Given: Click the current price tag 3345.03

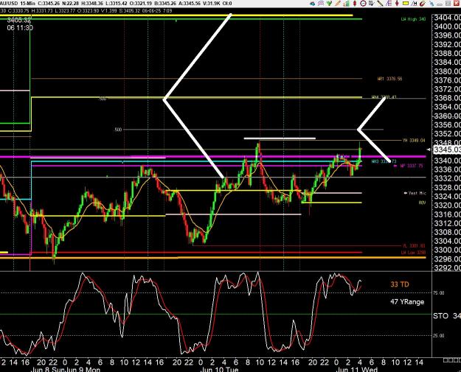Looking at the screenshot, I should point(447,150).
